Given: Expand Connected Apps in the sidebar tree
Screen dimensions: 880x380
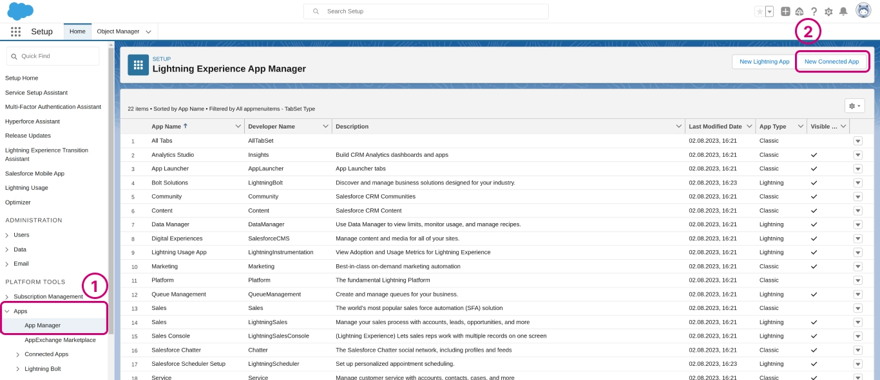Looking at the screenshot, I should (x=18, y=354).
